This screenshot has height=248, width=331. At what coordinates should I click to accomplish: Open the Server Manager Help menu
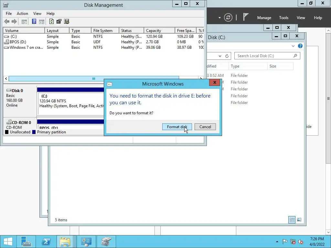tap(318, 18)
